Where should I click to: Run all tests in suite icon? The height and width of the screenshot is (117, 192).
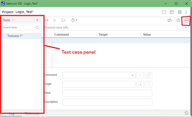point(47,20)
